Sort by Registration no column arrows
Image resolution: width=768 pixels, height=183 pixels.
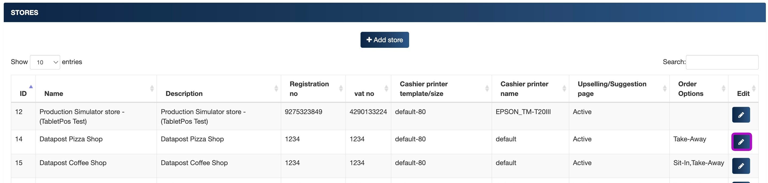click(341, 88)
